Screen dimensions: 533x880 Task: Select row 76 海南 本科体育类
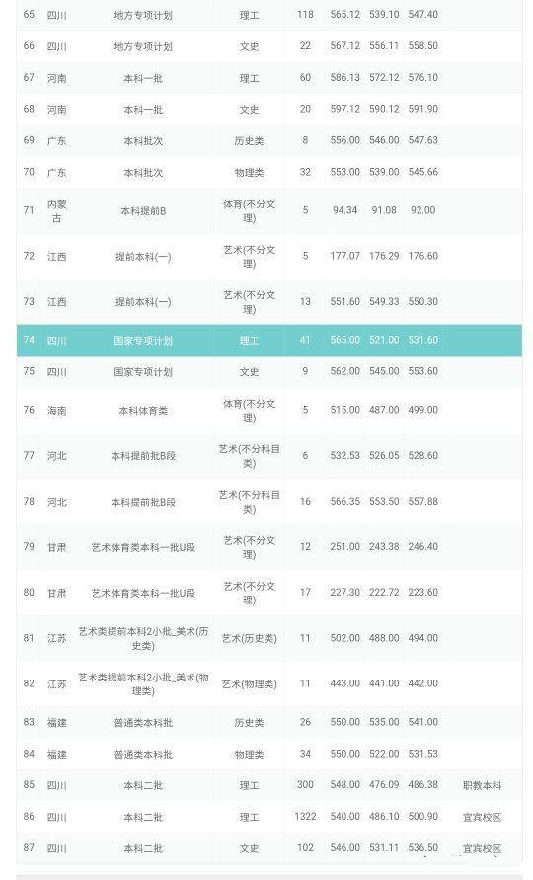click(x=269, y=410)
